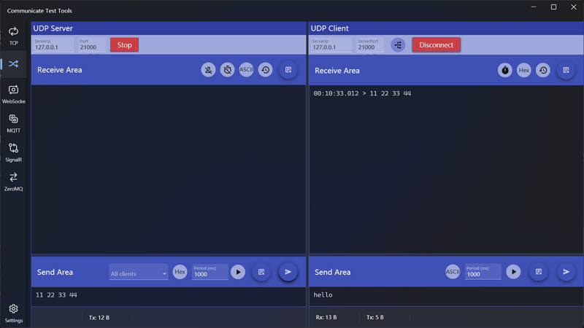Stop the UDP Server
The height and width of the screenshot is (328, 584).
(124, 45)
